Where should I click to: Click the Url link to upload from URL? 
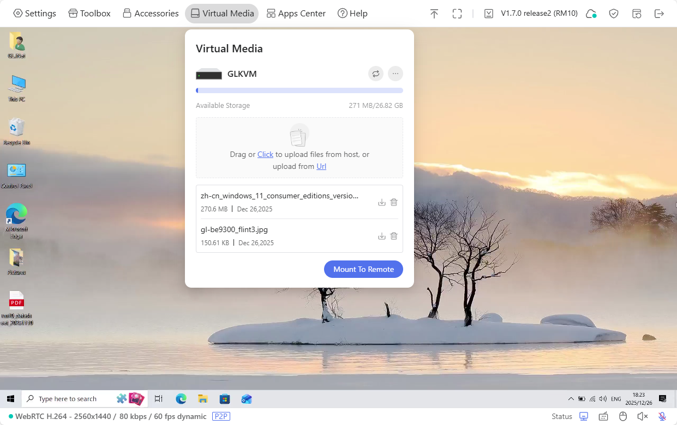pos(321,166)
